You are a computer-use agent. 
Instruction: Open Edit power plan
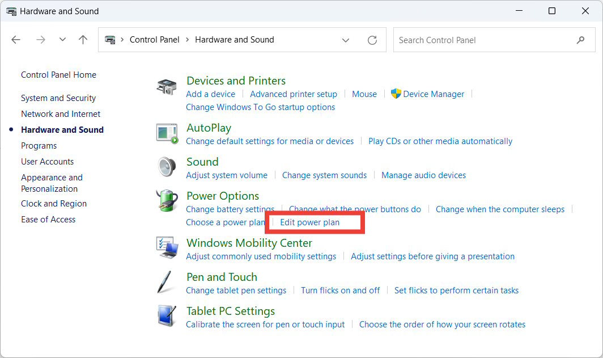pos(315,222)
